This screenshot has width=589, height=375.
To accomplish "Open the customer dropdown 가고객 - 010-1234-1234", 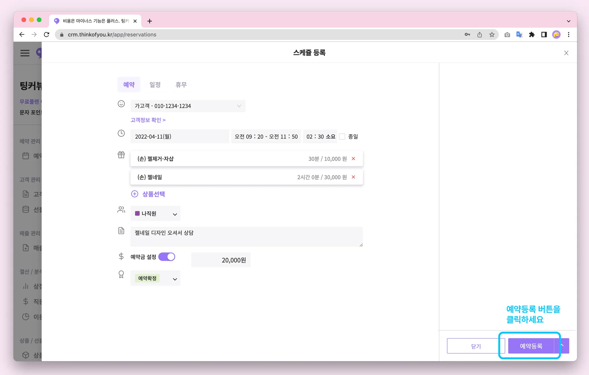I will pos(188,106).
